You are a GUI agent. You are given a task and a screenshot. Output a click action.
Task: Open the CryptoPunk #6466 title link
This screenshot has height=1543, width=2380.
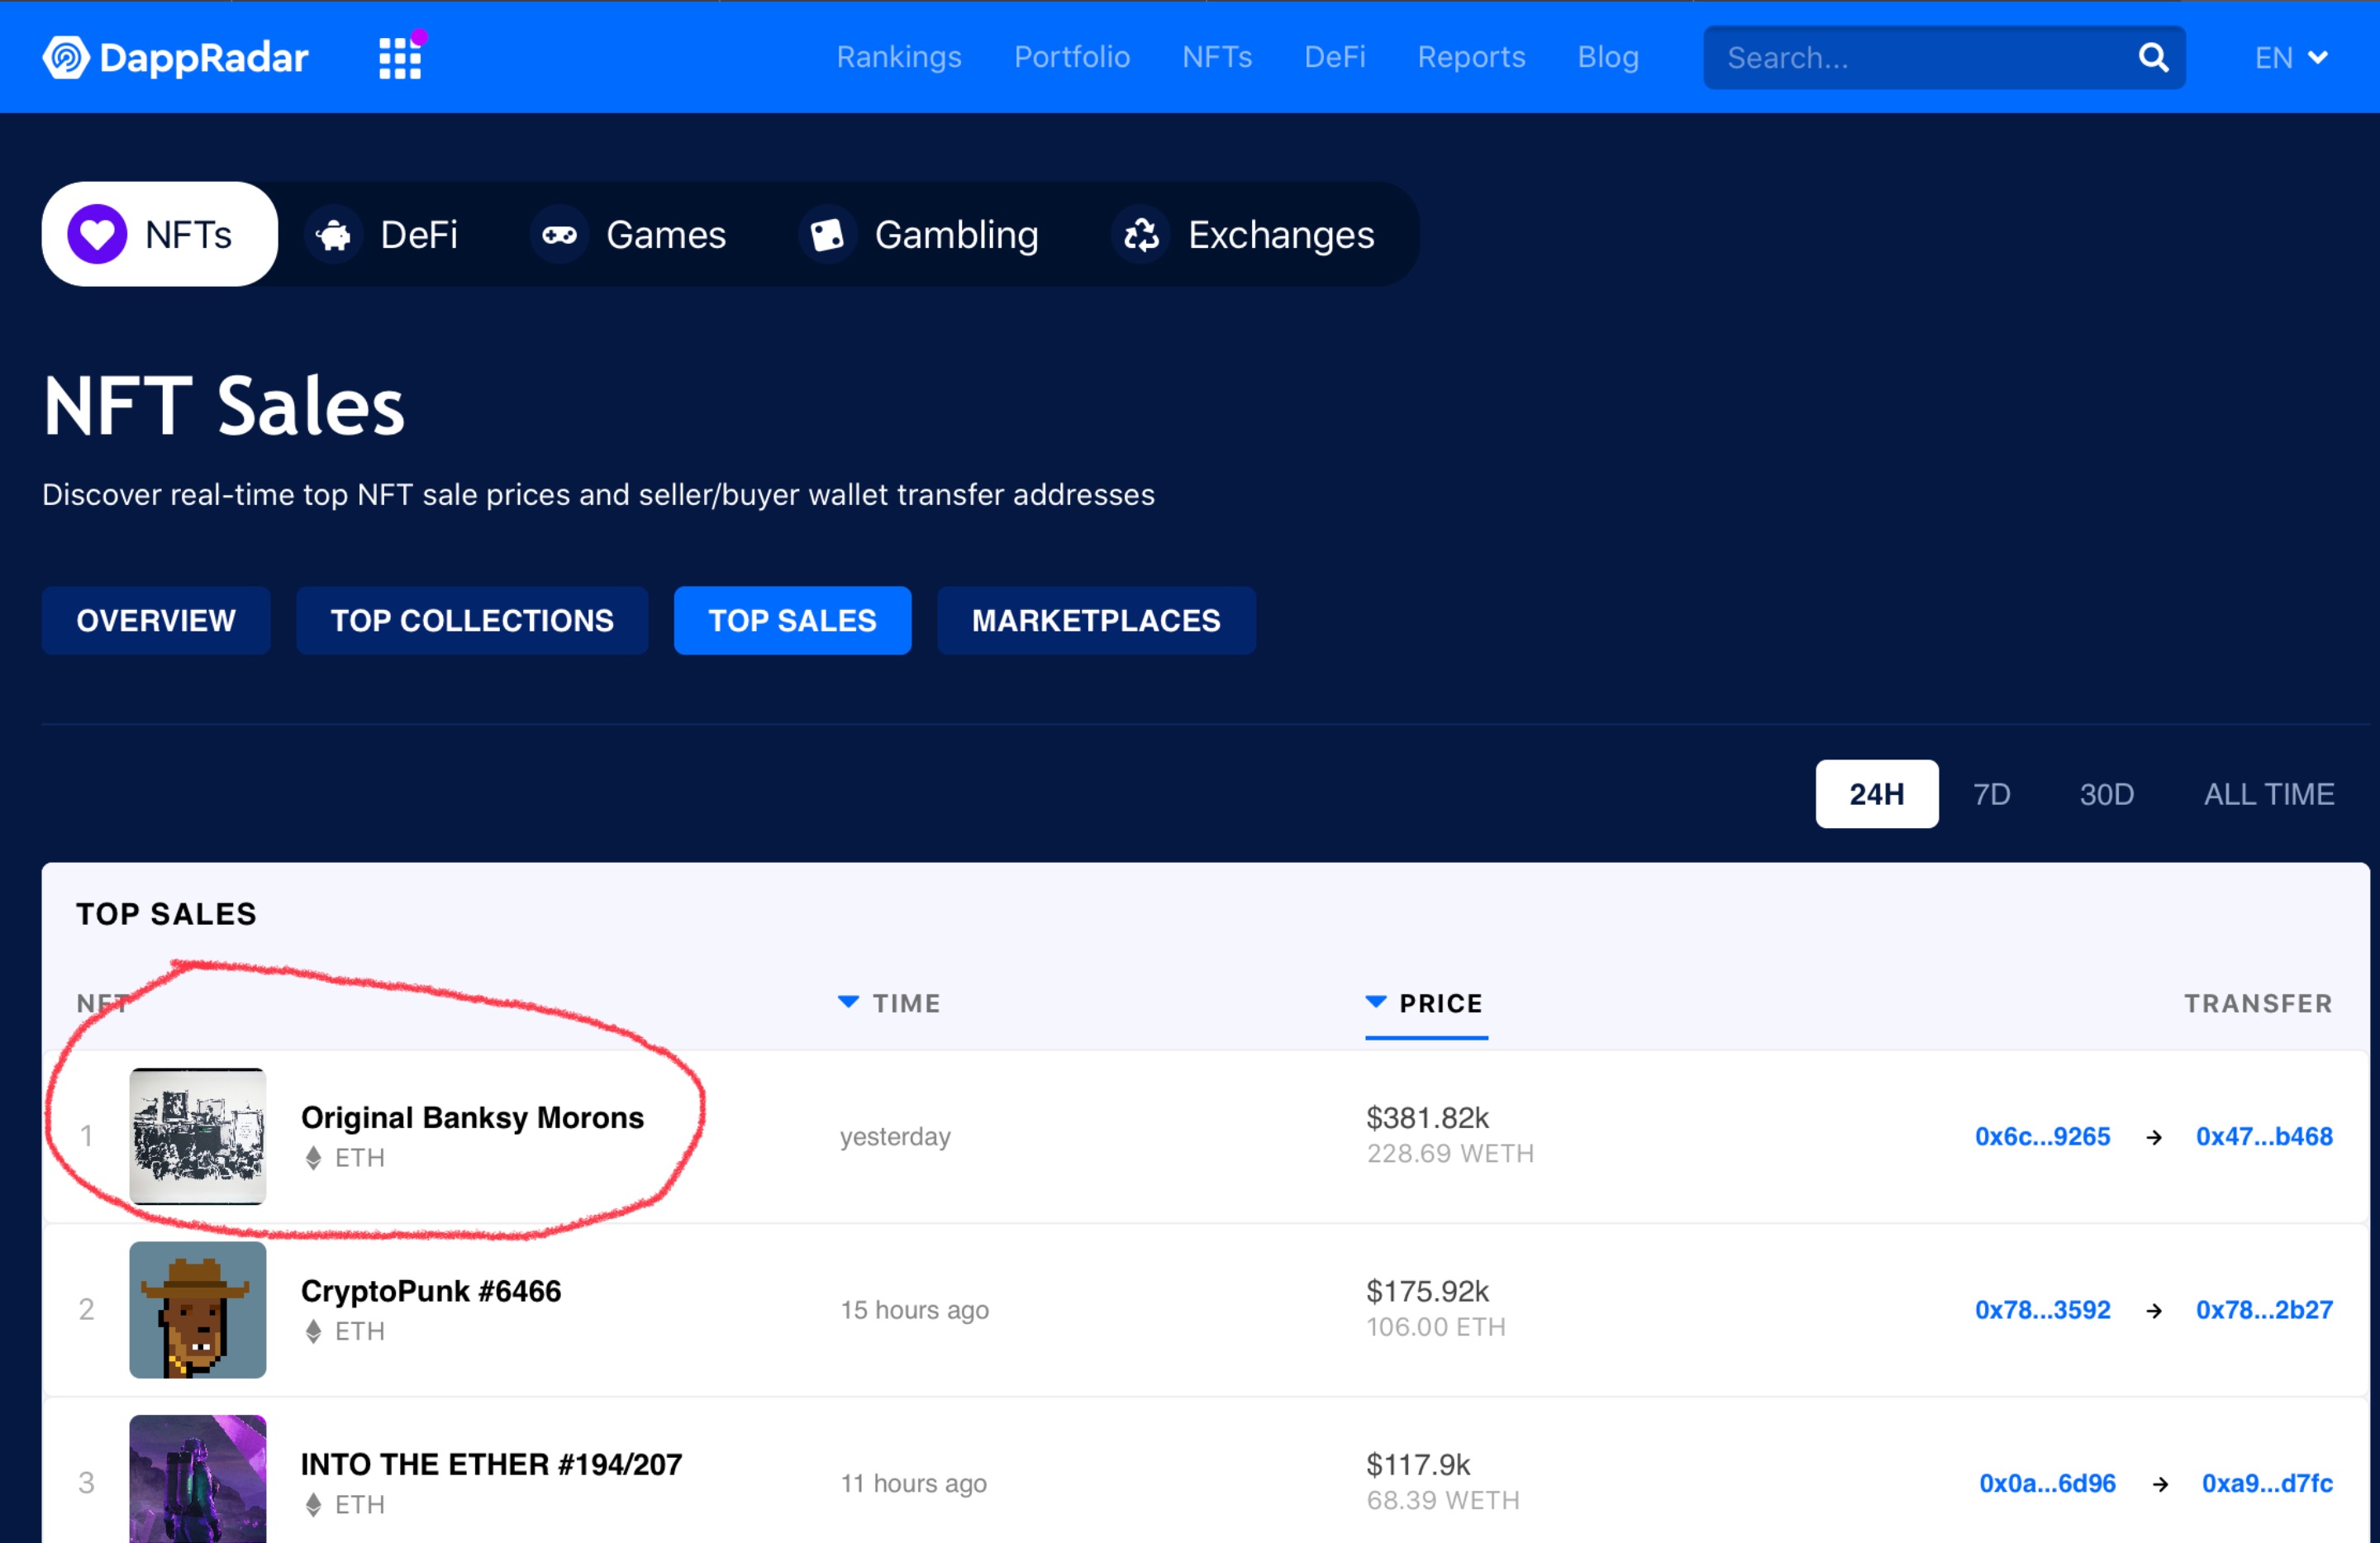coord(431,1291)
